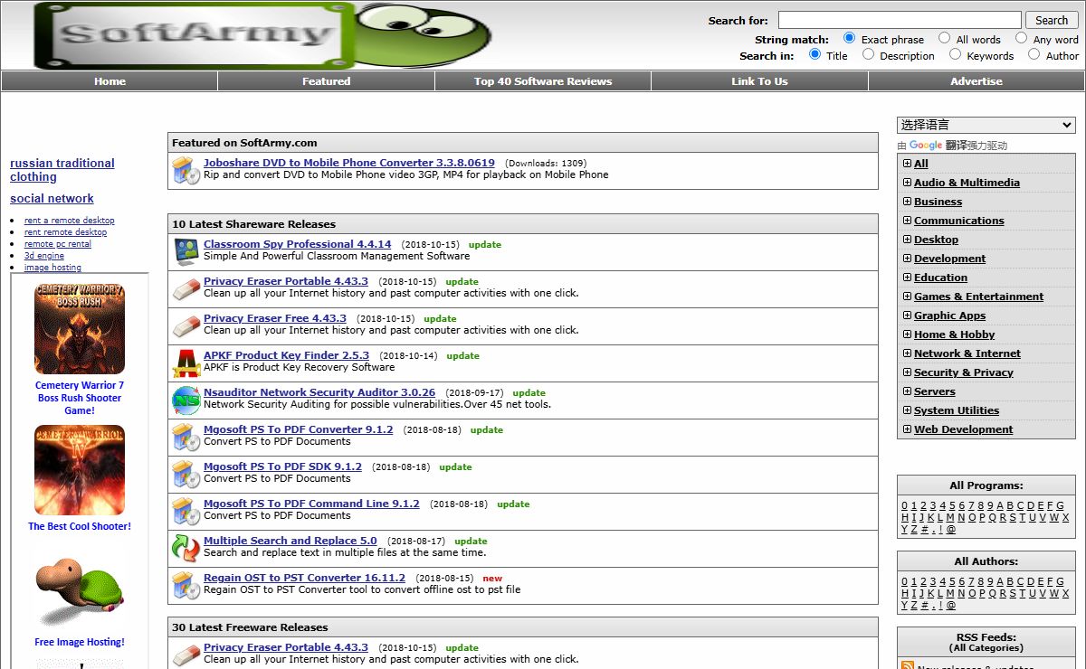Open the remote pc rental link
This screenshot has height=669, width=1086.
(58, 244)
